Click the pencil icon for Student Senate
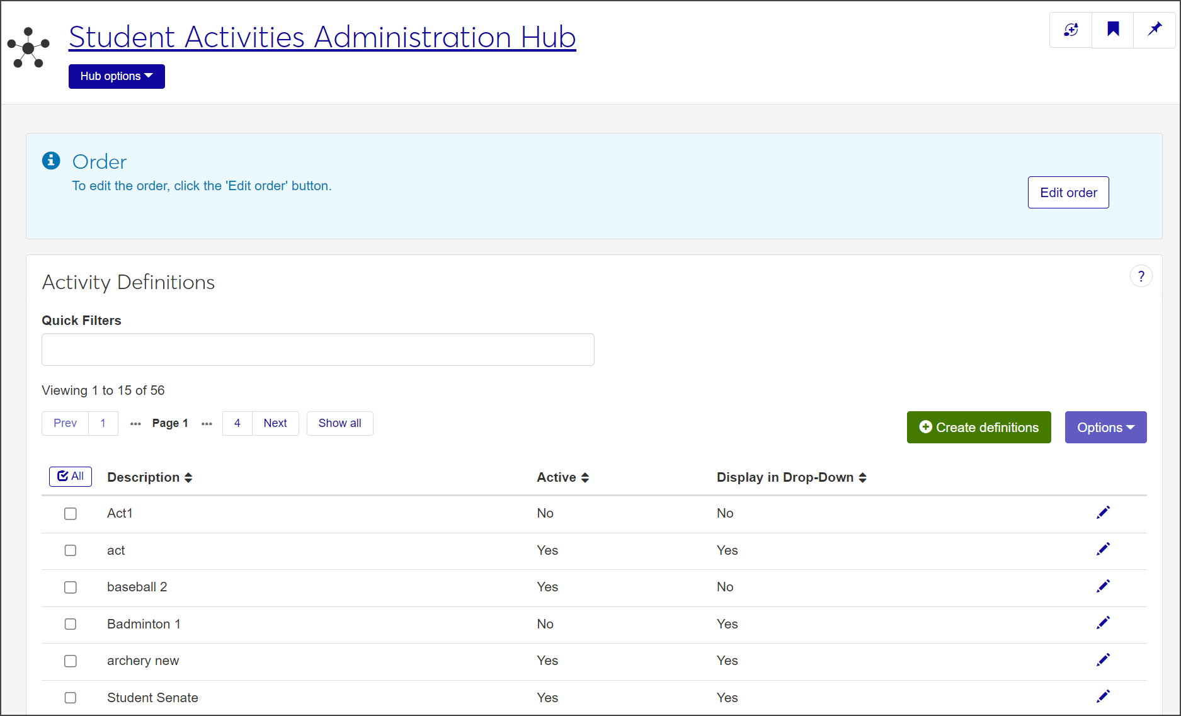 pyautogui.click(x=1102, y=696)
